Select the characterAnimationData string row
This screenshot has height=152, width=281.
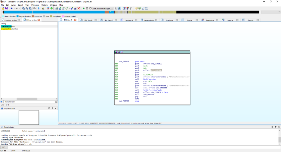coord(29,29)
